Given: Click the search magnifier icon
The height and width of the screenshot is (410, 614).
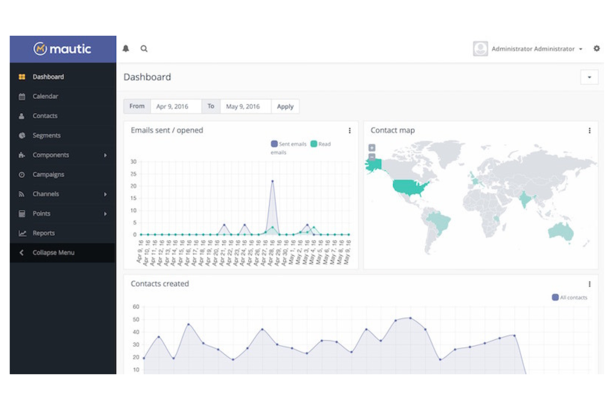Looking at the screenshot, I should 144,49.
